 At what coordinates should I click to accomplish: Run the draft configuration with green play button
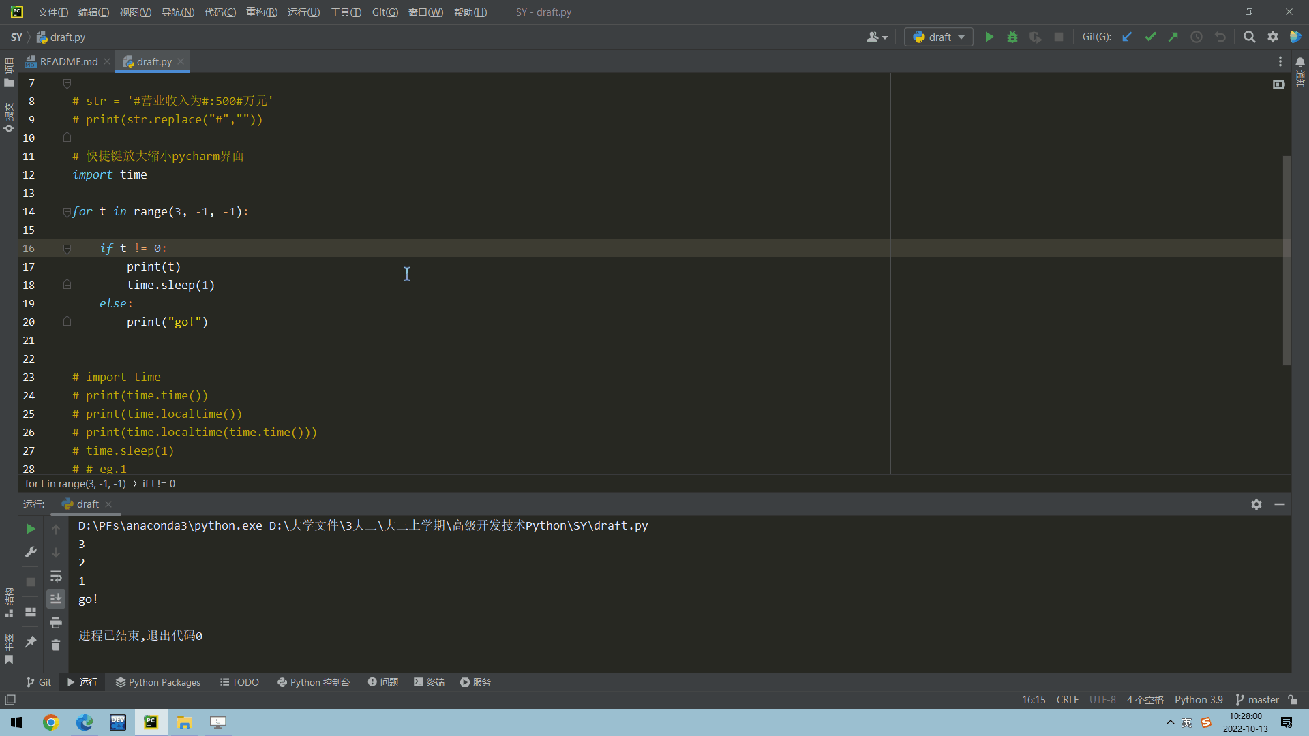point(989,37)
